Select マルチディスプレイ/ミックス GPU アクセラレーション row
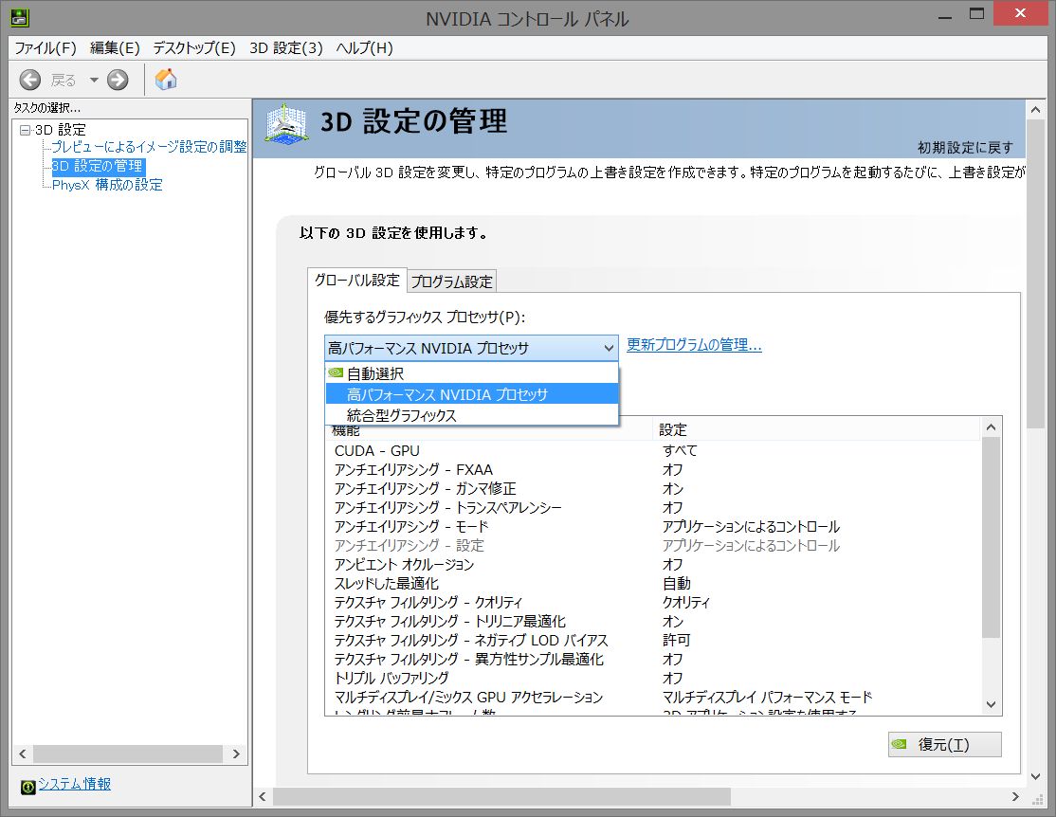This screenshot has width=1056, height=817. tap(652, 698)
